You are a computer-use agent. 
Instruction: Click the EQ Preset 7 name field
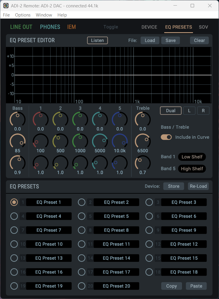coord(49,230)
